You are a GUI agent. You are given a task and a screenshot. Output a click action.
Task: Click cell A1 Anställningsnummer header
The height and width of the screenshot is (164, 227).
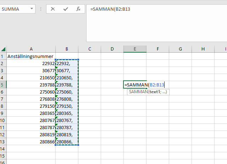tap(31, 56)
